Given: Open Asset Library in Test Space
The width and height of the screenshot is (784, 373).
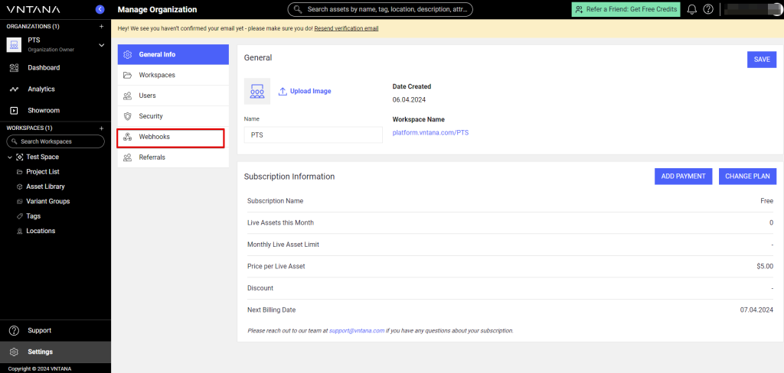Looking at the screenshot, I should pos(45,186).
